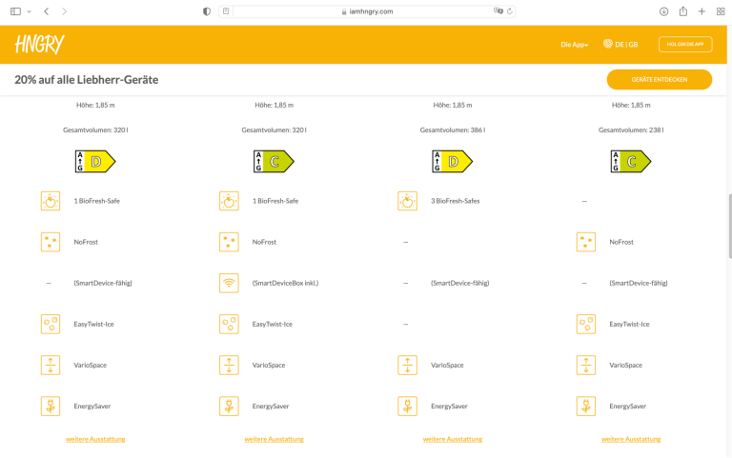Click VarioSpace icon in first column
The width and height of the screenshot is (732, 458).
coord(51,366)
